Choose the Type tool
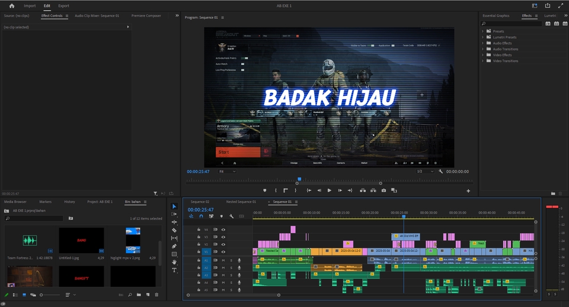Image resolution: width=569 pixels, height=307 pixels. pyautogui.click(x=174, y=270)
